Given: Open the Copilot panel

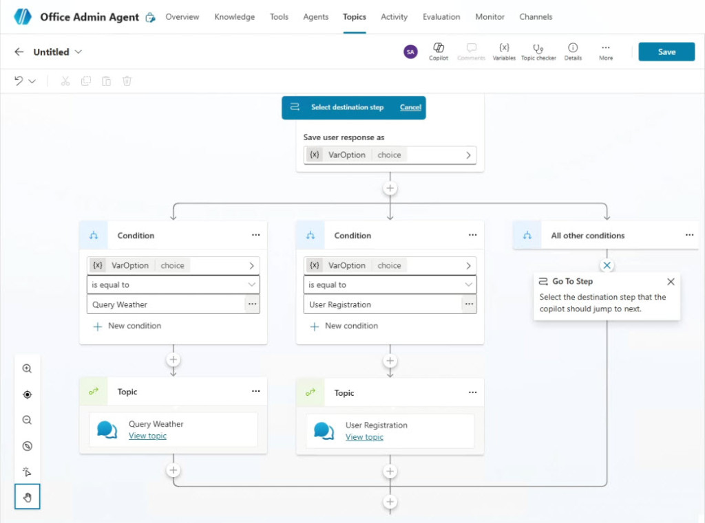Looking at the screenshot, I should 439,52.
